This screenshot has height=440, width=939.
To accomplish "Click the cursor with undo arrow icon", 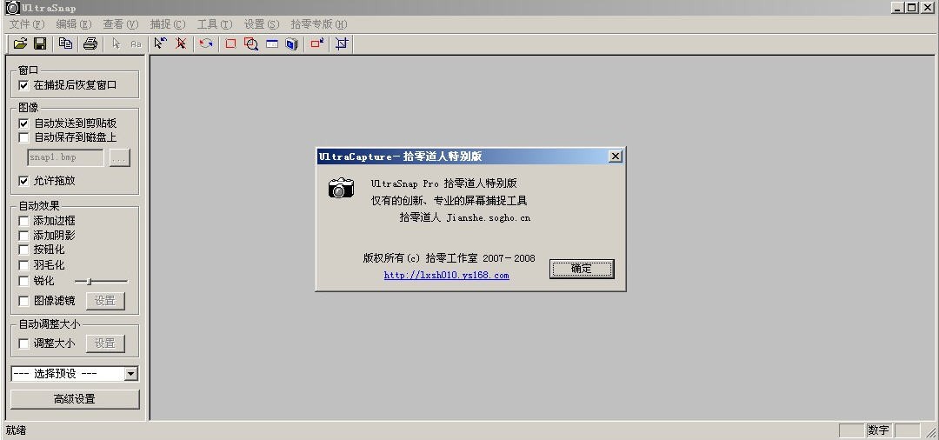I will [161, 43].
